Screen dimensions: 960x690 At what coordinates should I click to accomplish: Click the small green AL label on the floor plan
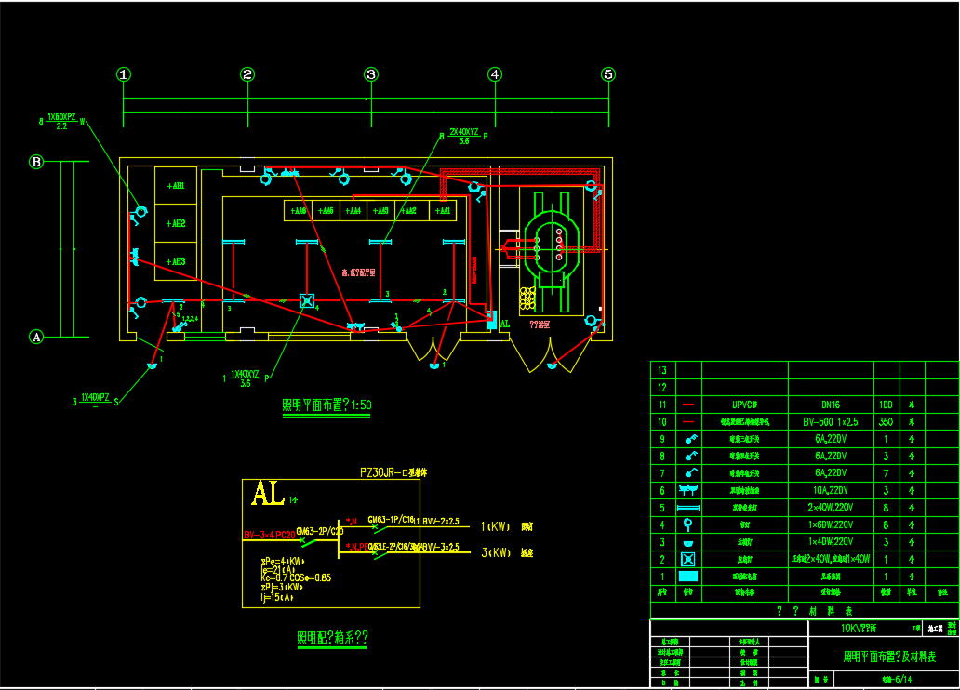click(x=505, y=324)
